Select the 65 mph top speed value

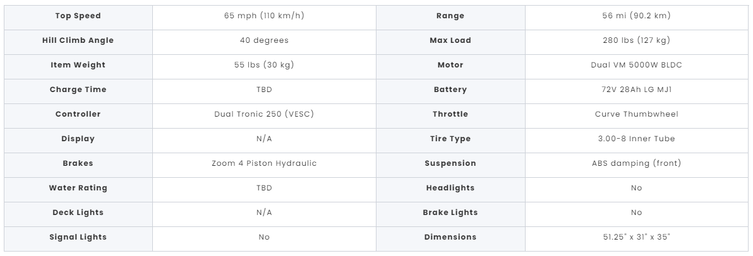click(264, 16)
